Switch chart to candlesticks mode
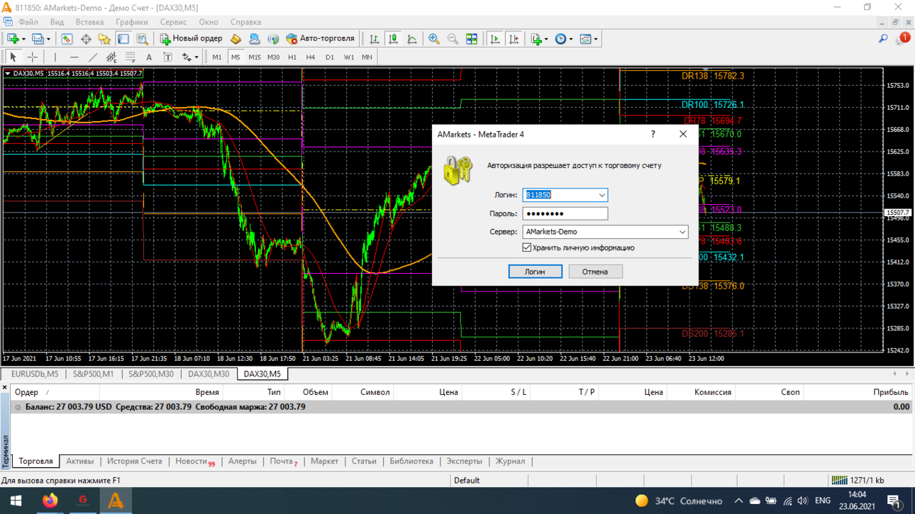The image size is (915, 514). pos(393,39)
